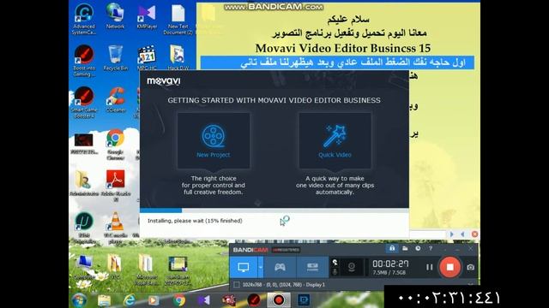Click the 'The right choice for proper control' description
The height and width of the screenshot is (308, 549).
coord(214,185)
